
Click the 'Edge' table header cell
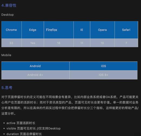coord(33,30)
